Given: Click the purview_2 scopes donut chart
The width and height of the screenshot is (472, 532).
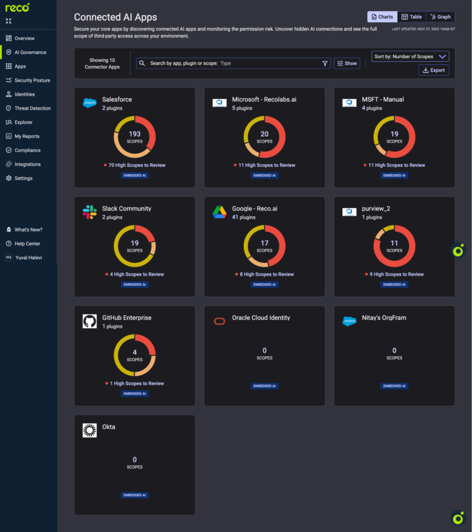Looking at the screenshot, I should (394, 246).
